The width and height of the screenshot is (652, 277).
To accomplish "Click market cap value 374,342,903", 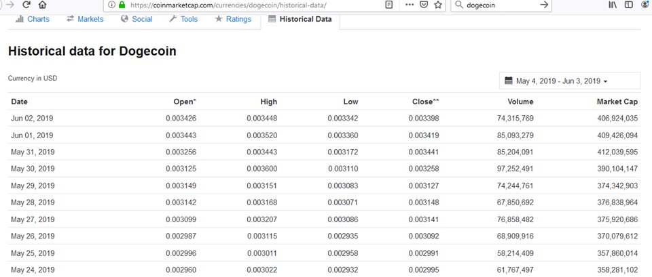I will pos(617,186).
